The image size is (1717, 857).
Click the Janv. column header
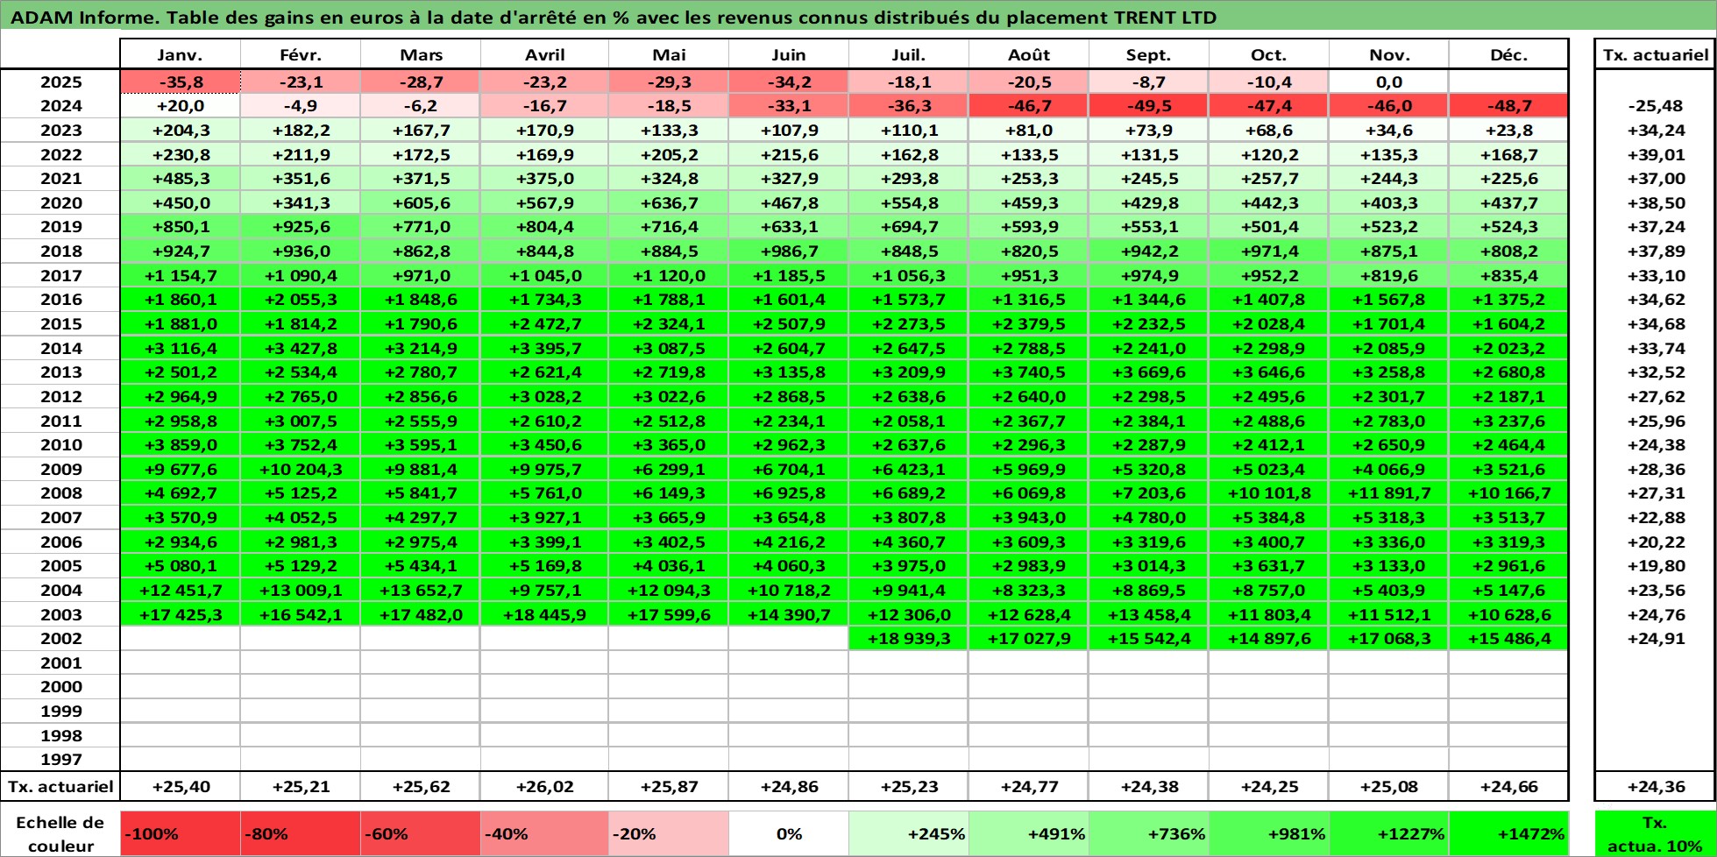[180, 54]
